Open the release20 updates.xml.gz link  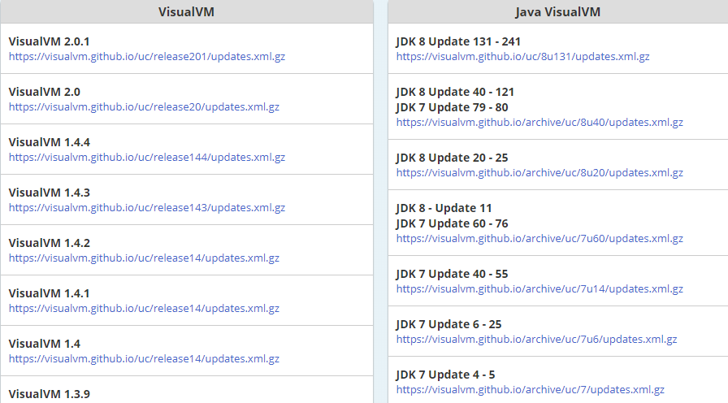144,107
